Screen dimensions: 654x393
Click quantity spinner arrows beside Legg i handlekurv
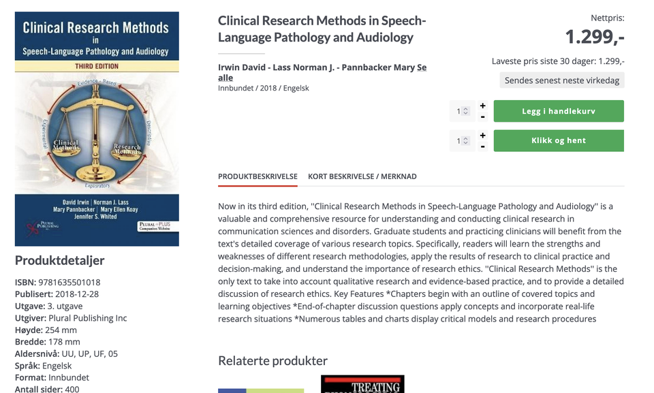(x=466, y=111)
